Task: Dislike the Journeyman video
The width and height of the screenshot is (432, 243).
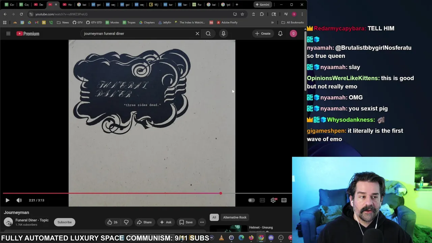Action: click(x=126, y=222)
